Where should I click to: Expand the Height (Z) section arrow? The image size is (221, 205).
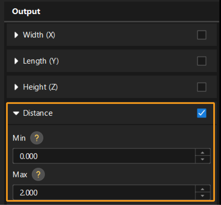click(x=17, y=87)
